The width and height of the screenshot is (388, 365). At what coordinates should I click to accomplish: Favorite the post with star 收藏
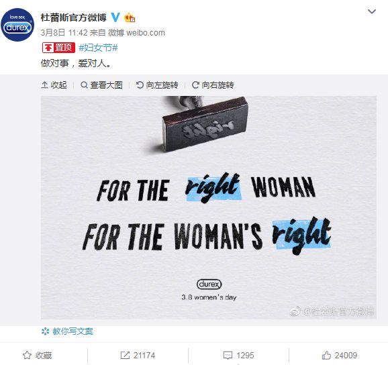click(38, 356)
